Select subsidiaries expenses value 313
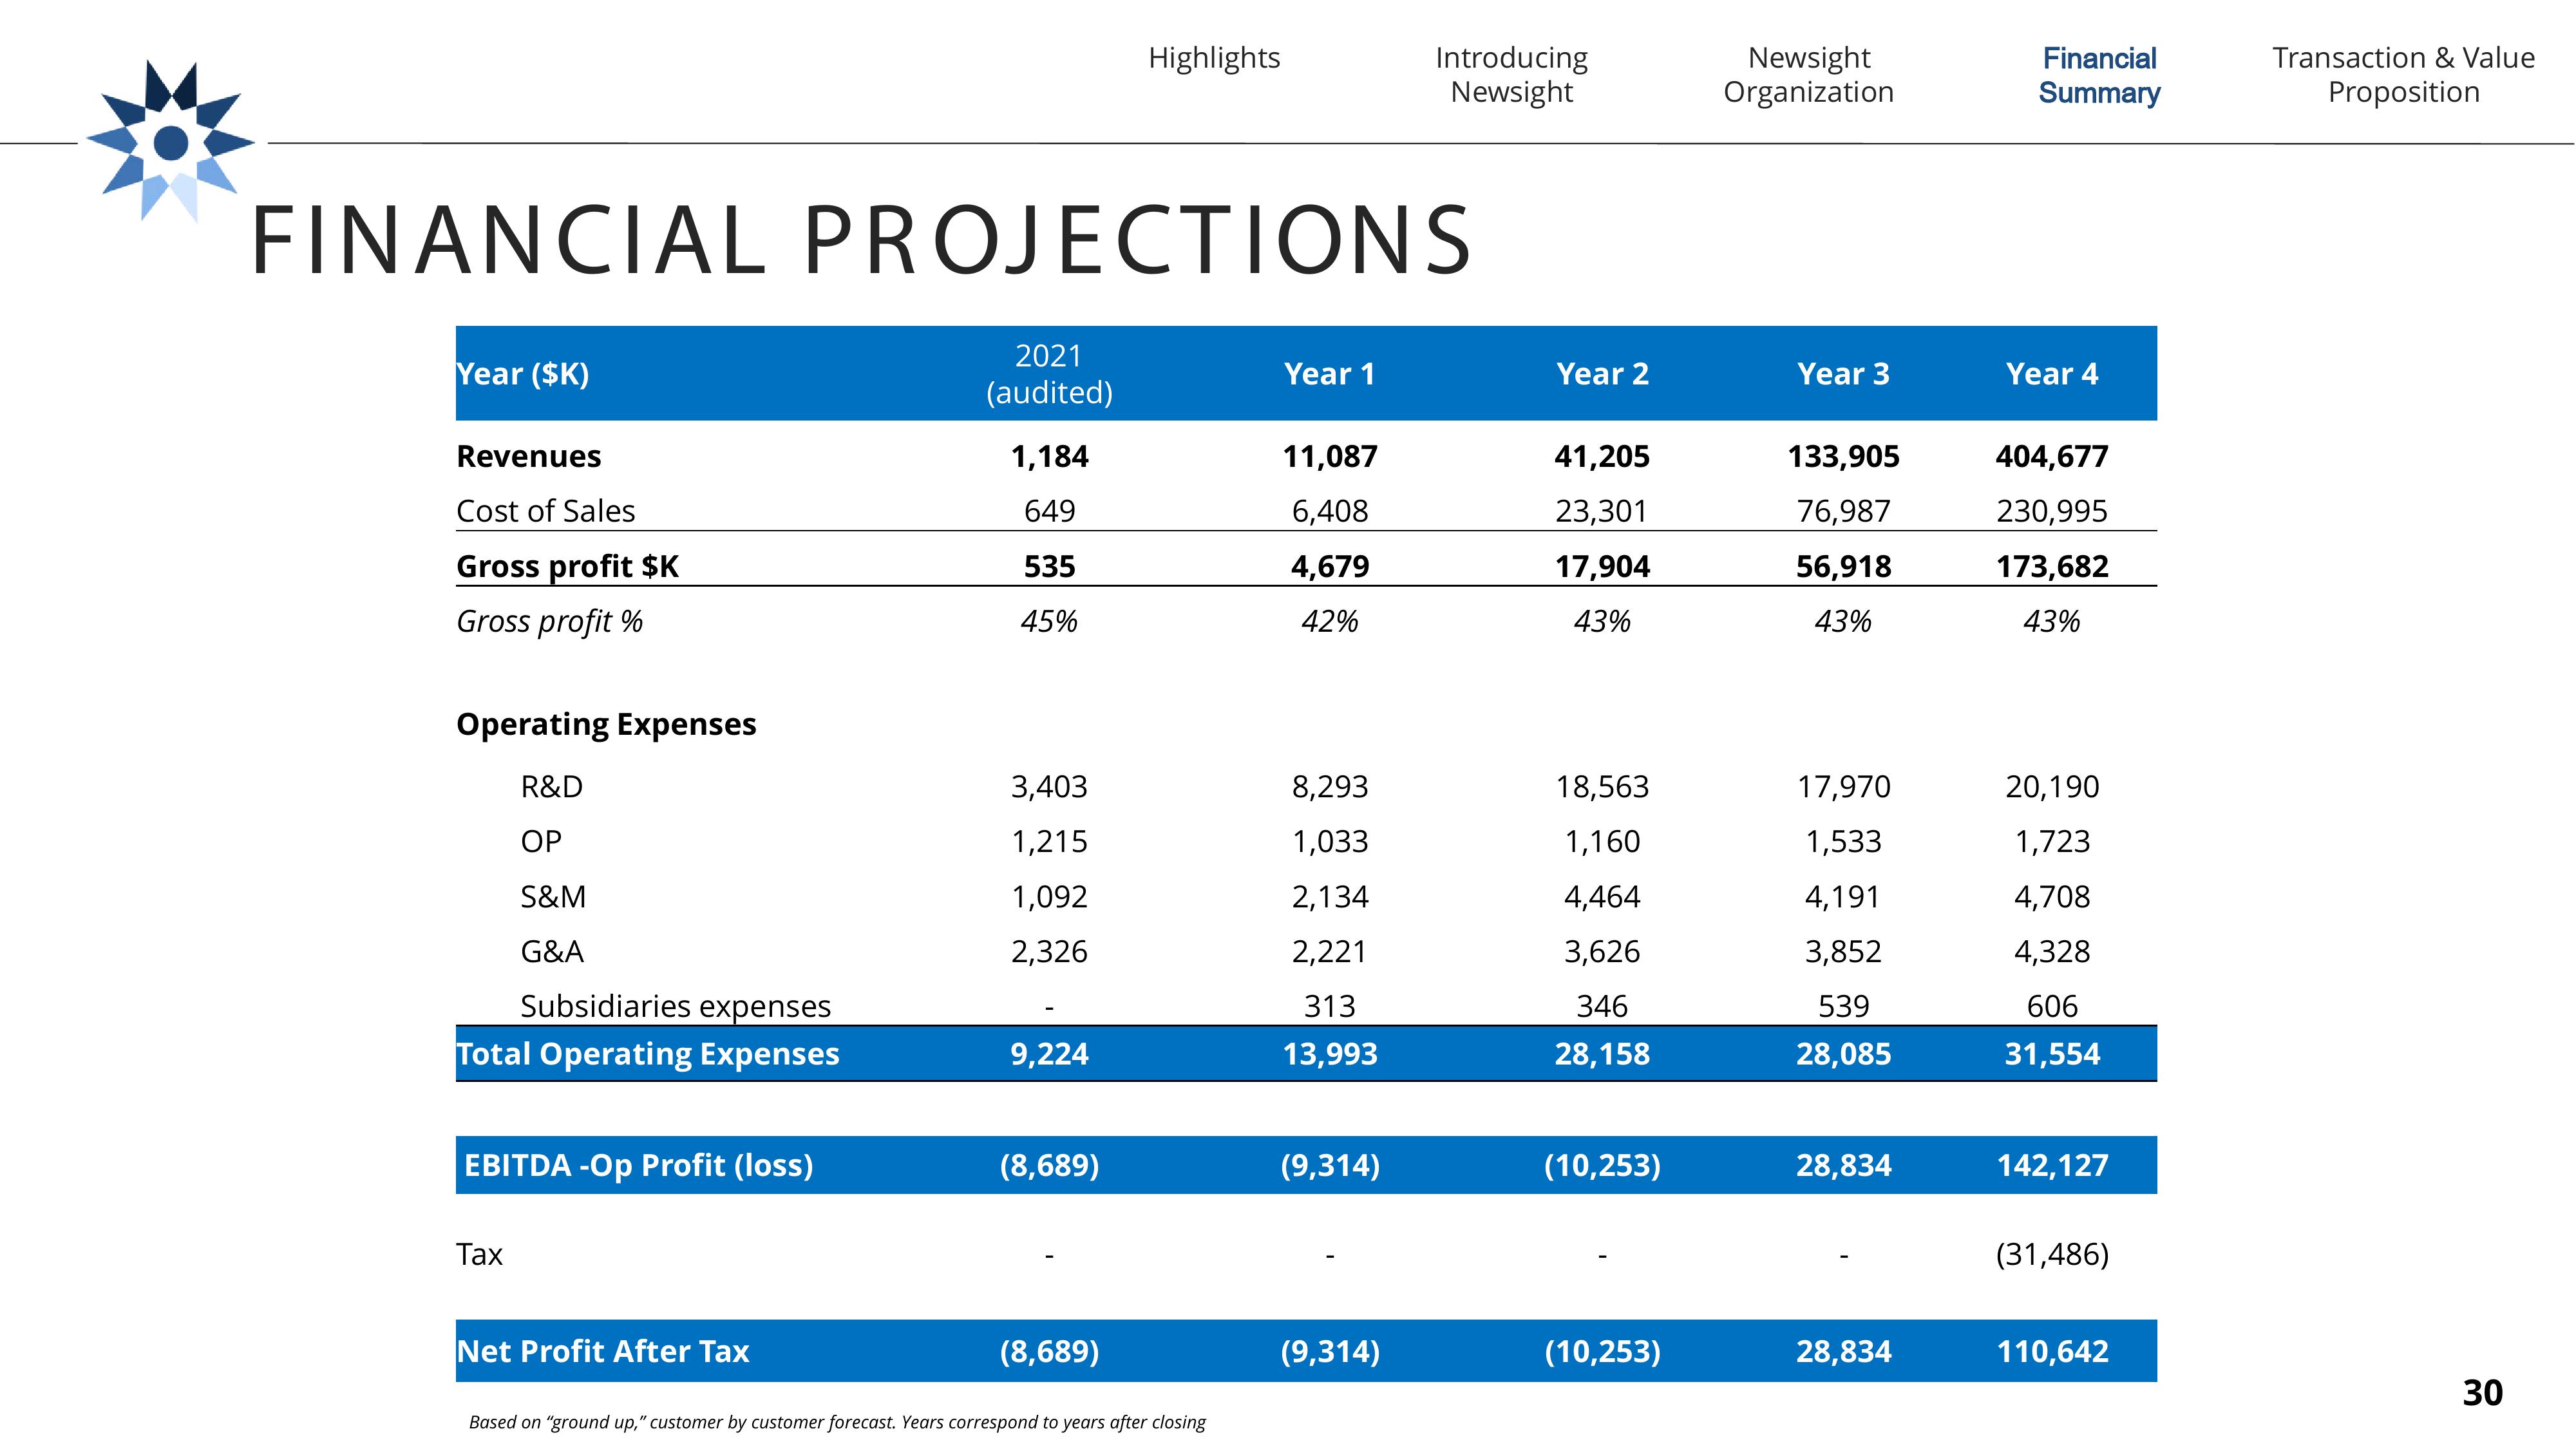2576x1449 pixels. (1330, 1006)
